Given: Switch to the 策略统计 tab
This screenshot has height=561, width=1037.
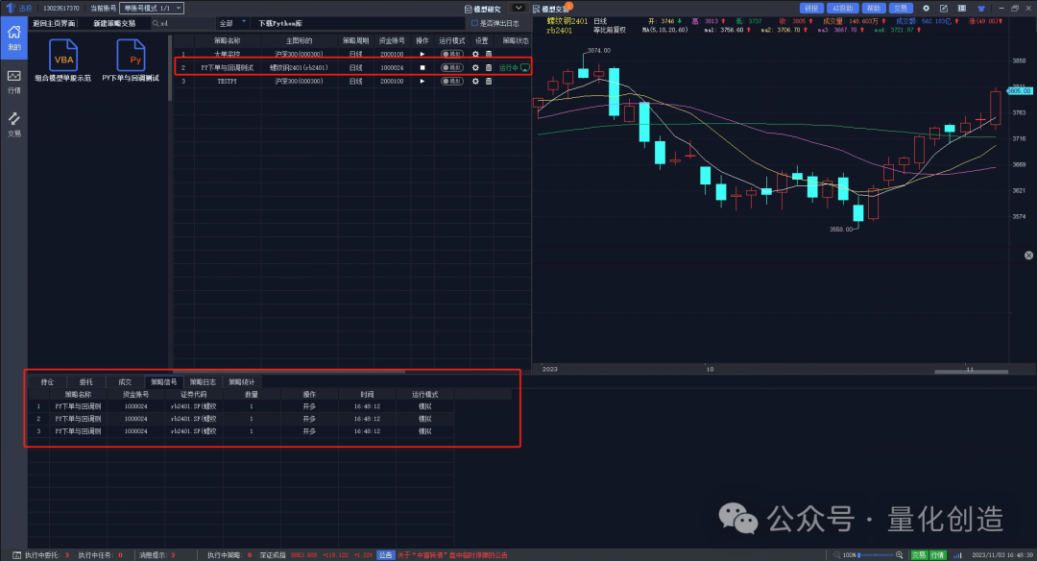Looking at the screenshot, I should click(x=241, y=381).
